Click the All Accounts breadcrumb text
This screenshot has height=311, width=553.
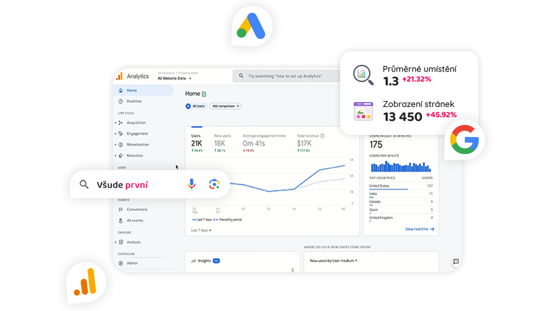[x=166, y=73]
